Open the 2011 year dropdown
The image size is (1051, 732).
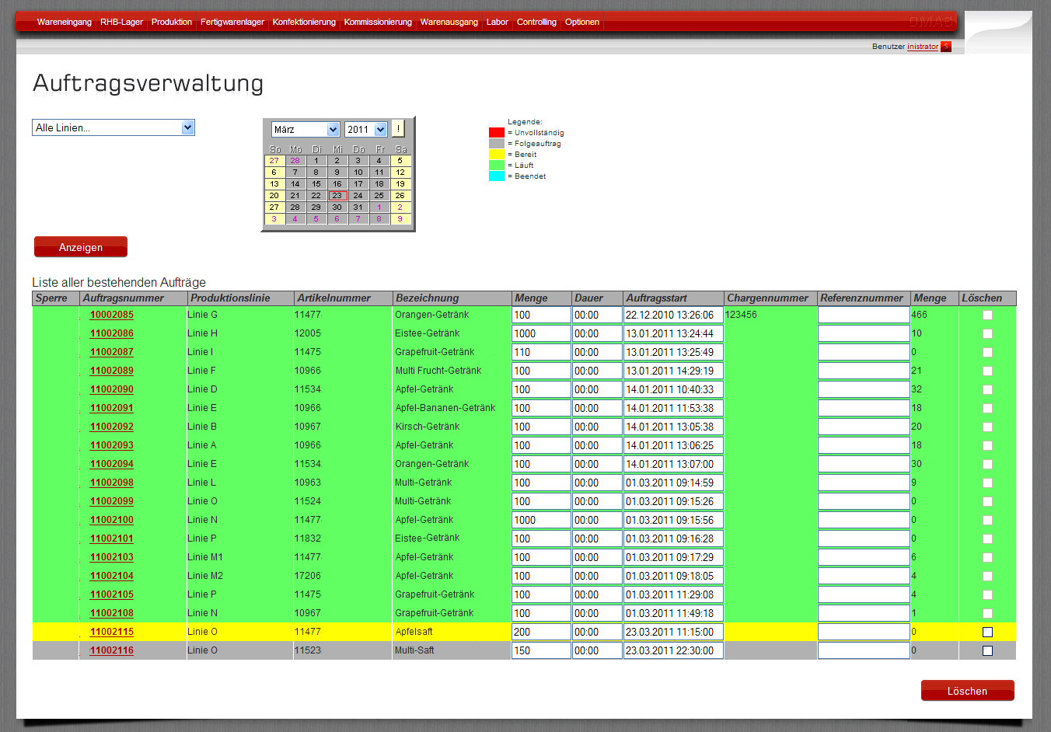click(366, 129)
